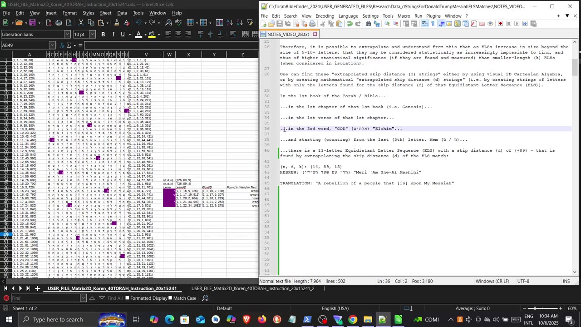Open the Sheet menu in Calc
This screenshot has height=327, width=581.
point(105,13)
